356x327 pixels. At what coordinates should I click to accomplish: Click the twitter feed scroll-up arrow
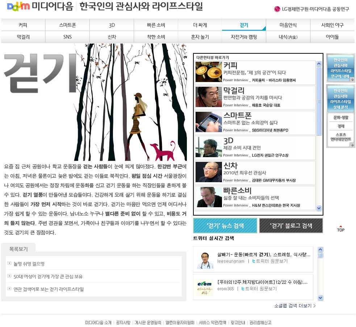pyautogui.click(x=321, y=249)
